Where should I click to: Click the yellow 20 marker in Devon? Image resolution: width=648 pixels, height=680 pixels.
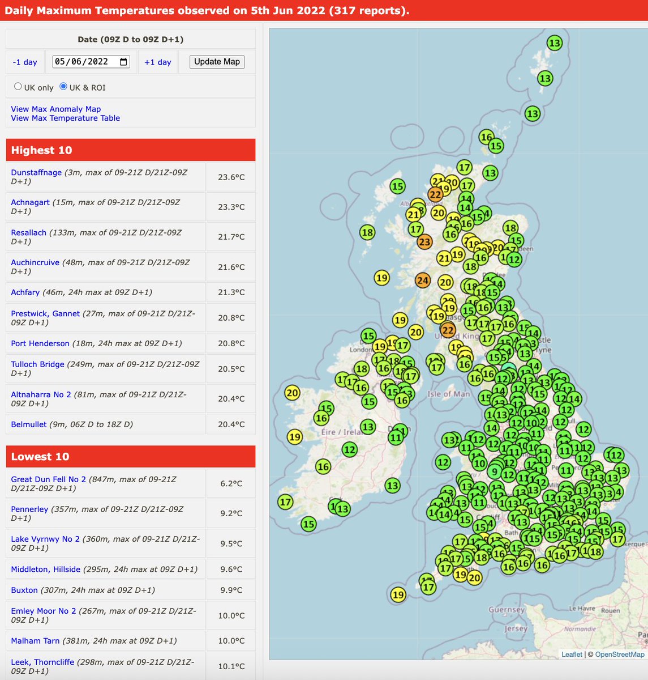pyautogui.click(x=474, y=578)
